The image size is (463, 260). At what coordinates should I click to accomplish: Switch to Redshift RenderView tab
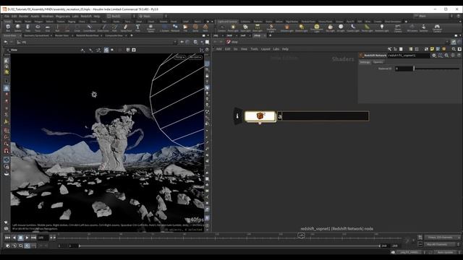pos(87,35)
